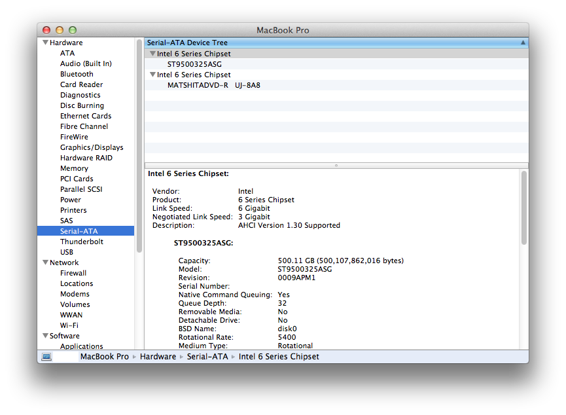Image resolution: width=566 pixels, height=415 pixels.
Task: Click the green zoom window button
Action: pyautogui.click(x=73, y=30)
